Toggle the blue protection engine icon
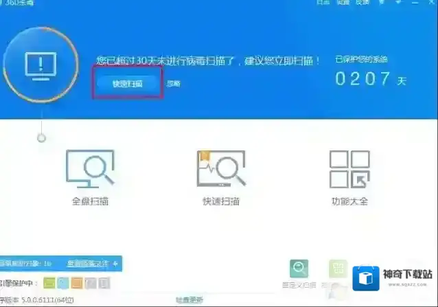Image resolution: width=438 pixels, height=307 pixels. [x=62, y=283]
